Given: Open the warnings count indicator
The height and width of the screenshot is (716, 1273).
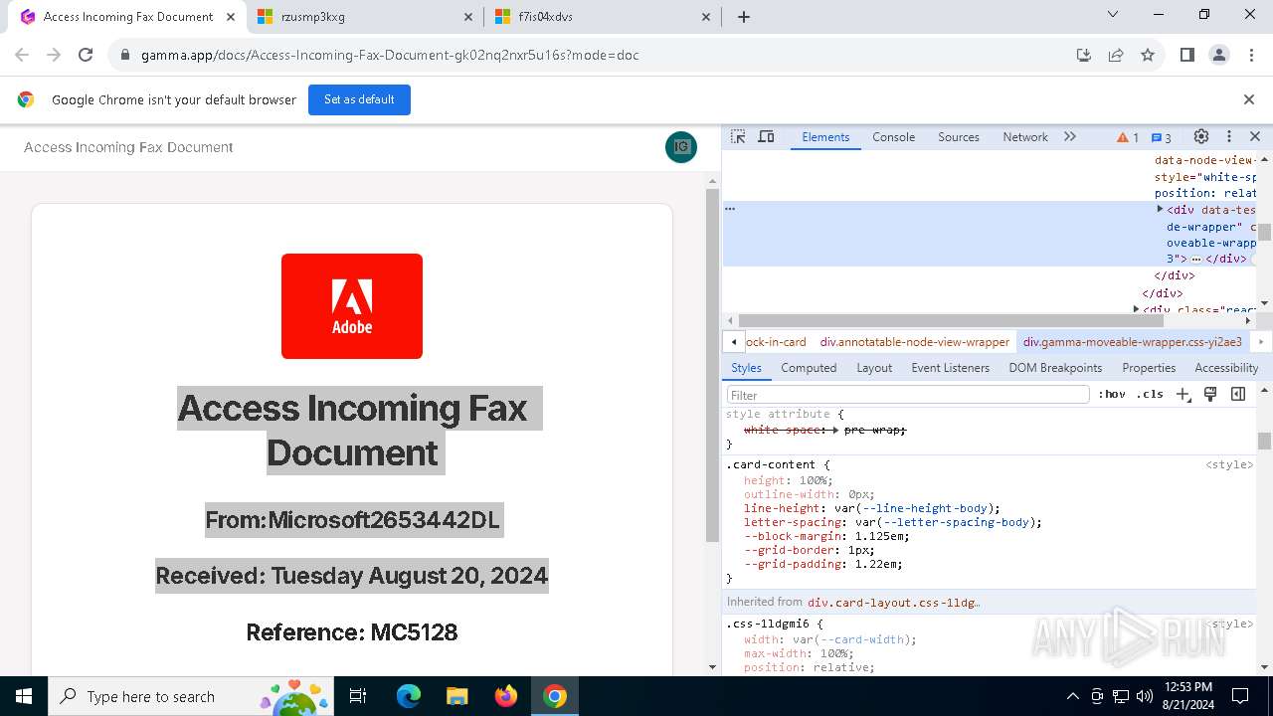Looking at the screenshot, I should pos(1128,137).
